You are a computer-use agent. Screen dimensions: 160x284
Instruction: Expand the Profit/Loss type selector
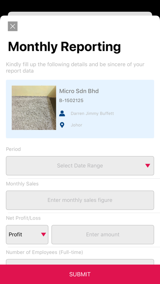click(27, 235)
